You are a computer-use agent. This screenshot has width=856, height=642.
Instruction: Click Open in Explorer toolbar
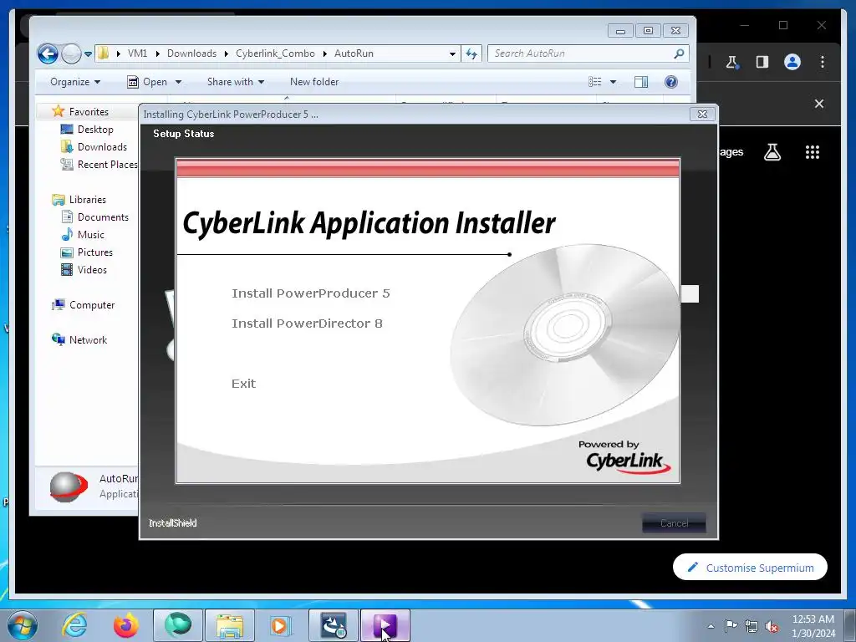pos(147,82)
